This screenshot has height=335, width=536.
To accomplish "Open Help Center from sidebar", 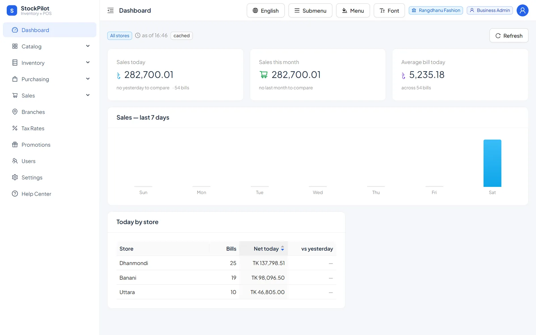I will click(50, 194).
